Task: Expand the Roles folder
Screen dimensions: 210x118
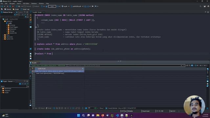Action: pyautogui.click(x=3, y=35)
